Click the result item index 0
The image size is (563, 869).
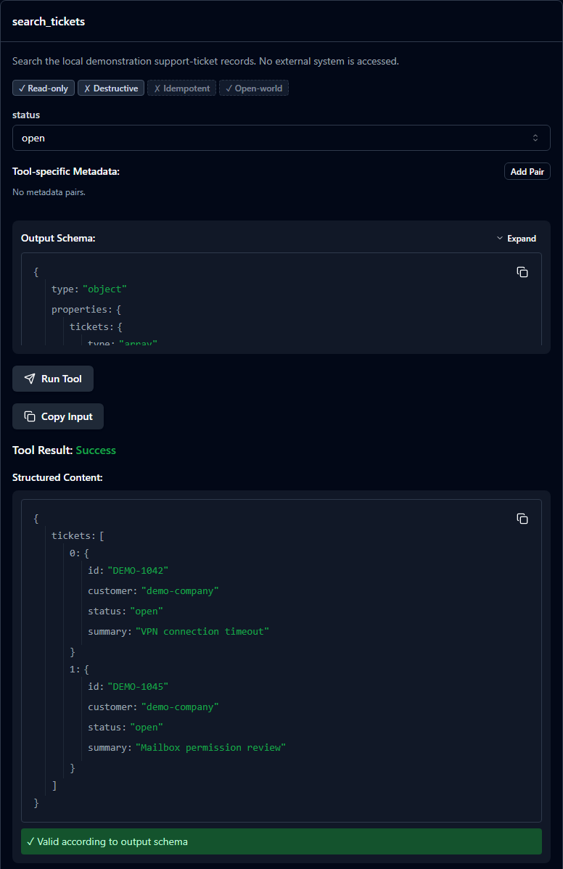pyautogui.click(x=74, y=553)
